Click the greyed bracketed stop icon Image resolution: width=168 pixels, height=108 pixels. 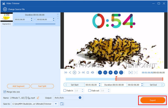pos(136,72)
